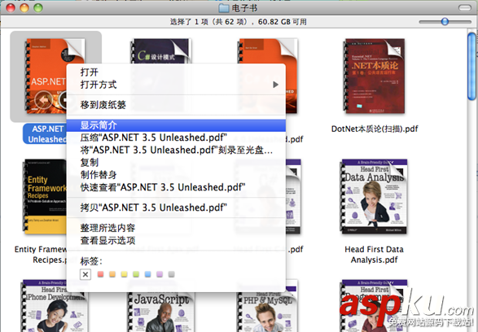Choose 拷贝"ASP.NET 3.5 Unleashed.pdf" menu item

(x=176, y=207)
